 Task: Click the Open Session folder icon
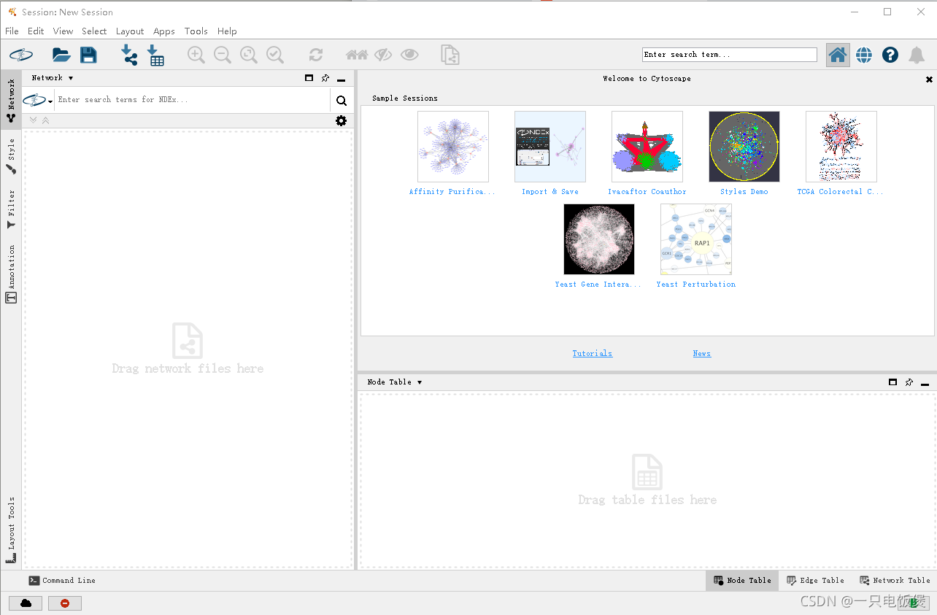pyautogui.click(x=61, y=55)
